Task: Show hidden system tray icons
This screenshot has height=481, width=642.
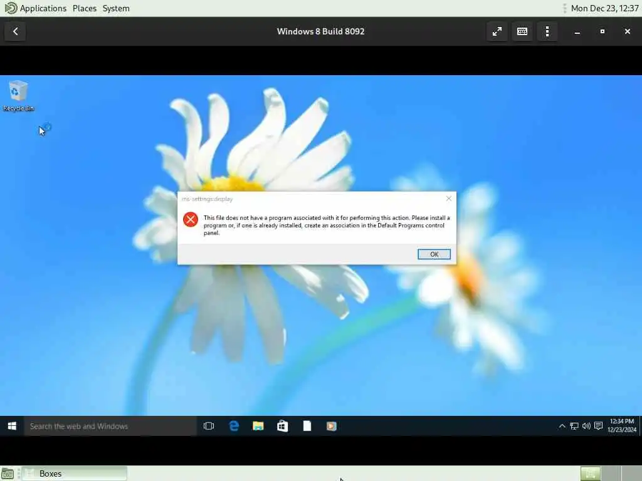Action: point(562,426)
